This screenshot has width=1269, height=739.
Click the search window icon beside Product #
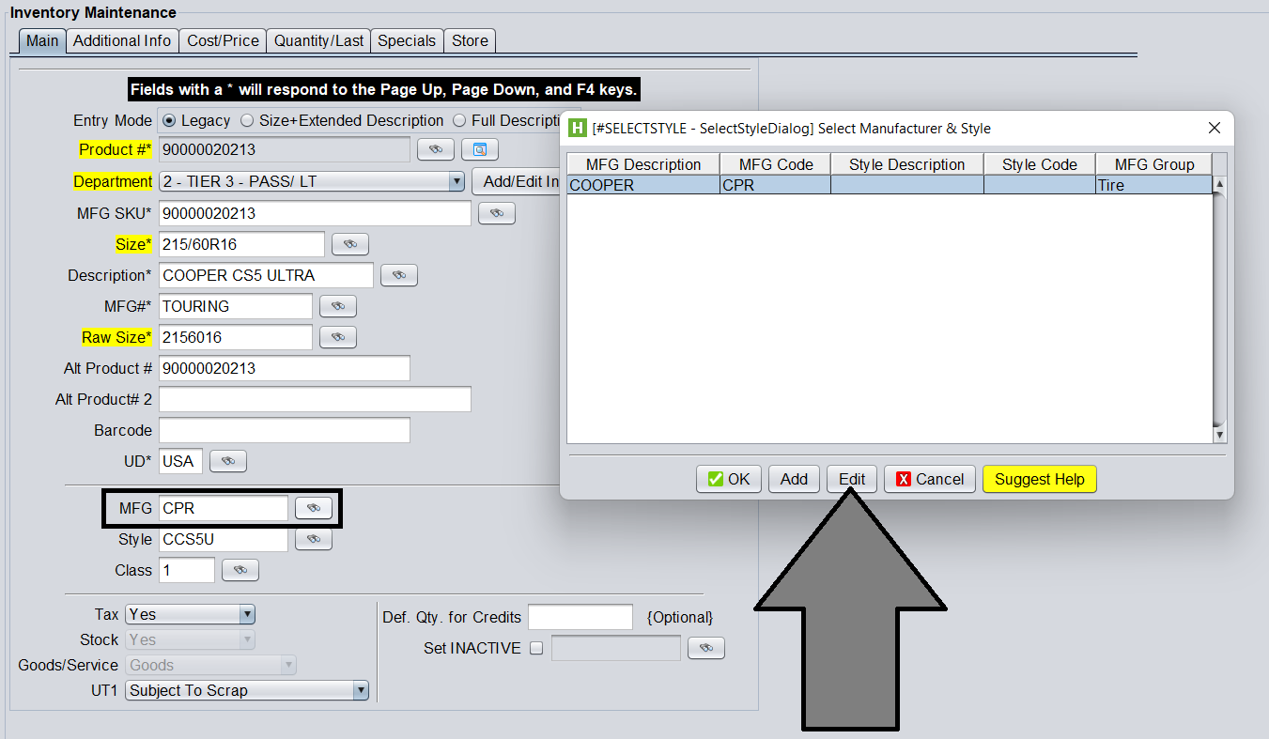[479, 150]
